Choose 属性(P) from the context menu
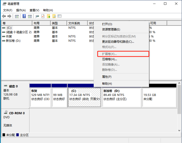 (107, 77)
